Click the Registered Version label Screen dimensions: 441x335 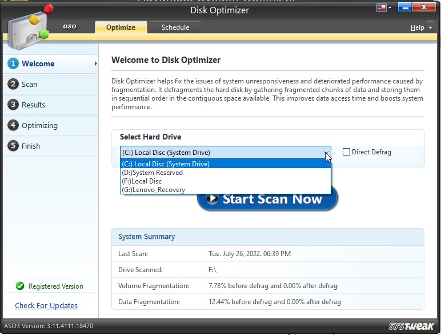(x=55, y=286)
